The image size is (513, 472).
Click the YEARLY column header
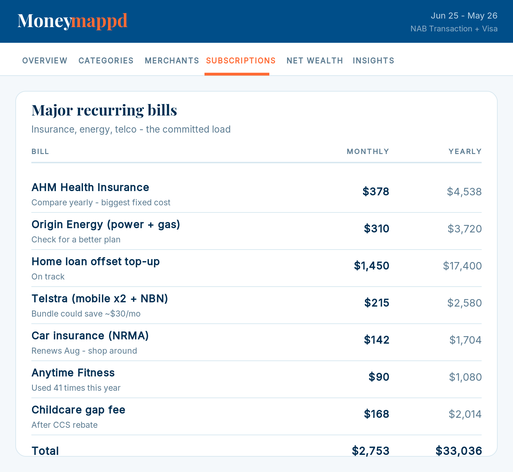coord(465,152)
